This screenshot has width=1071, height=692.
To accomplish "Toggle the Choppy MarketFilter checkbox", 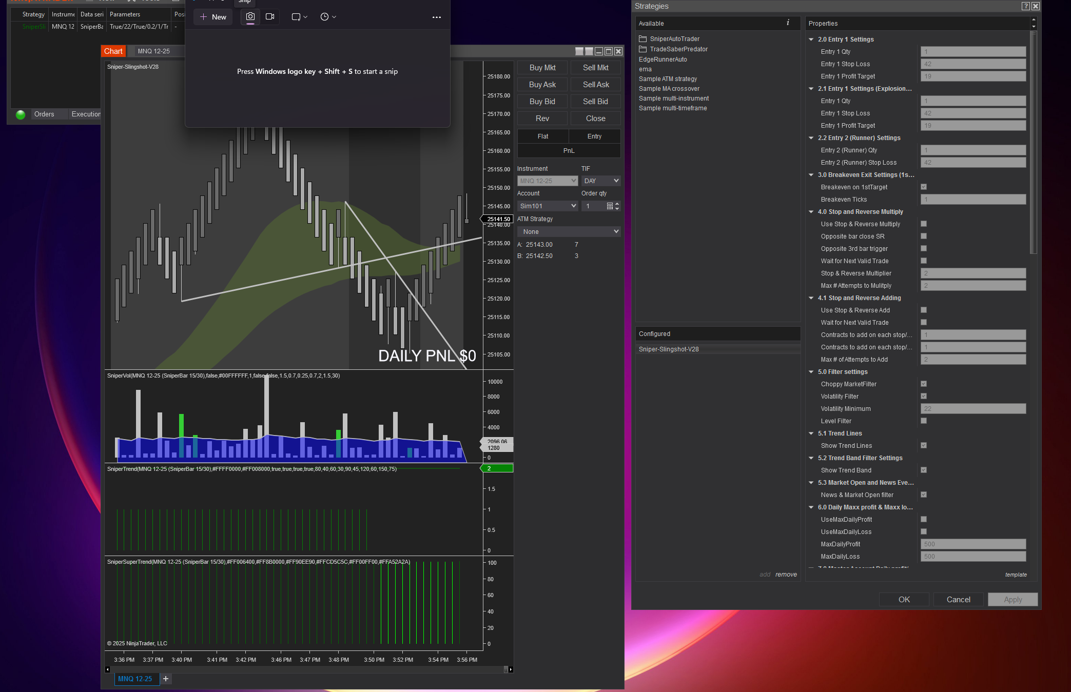I will point(924,384).
